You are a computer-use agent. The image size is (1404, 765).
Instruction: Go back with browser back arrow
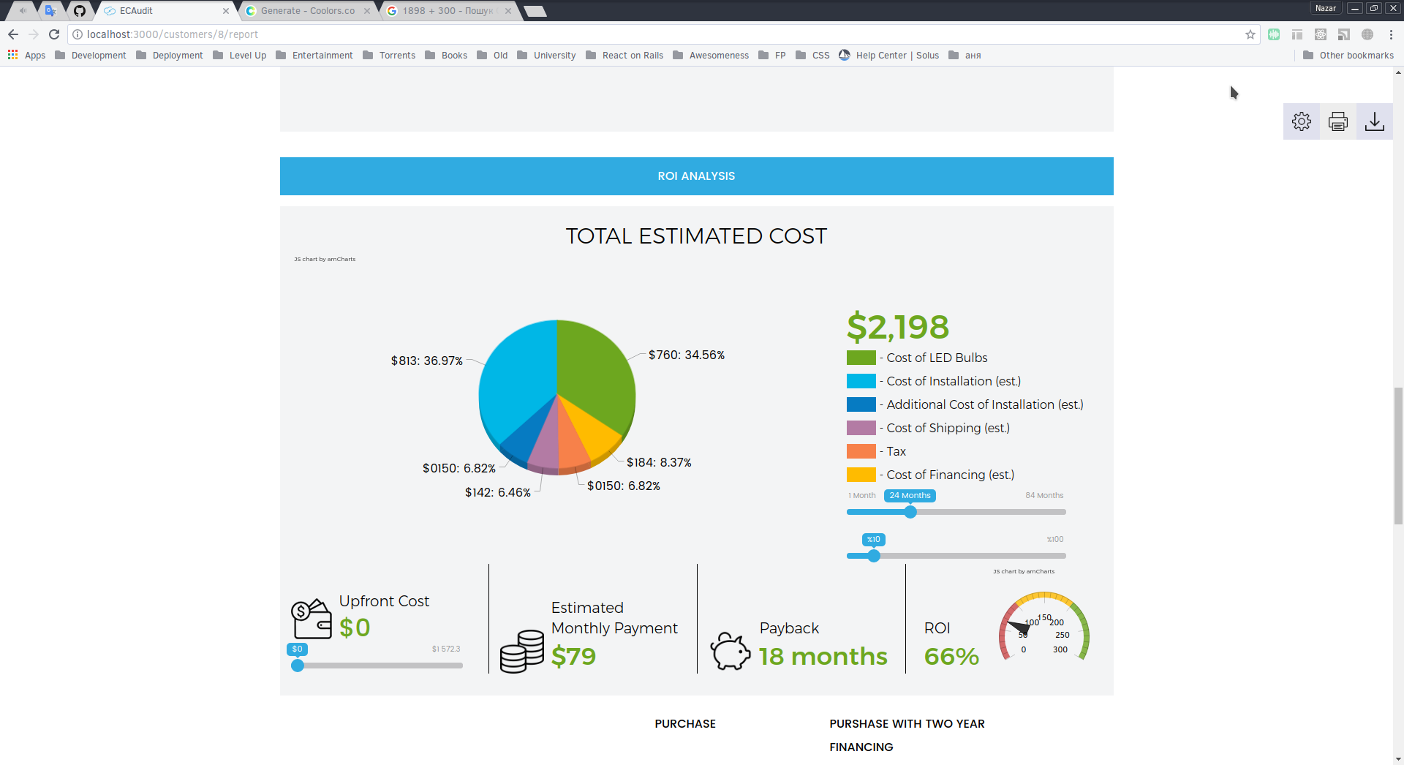click(x=13, y=34)
